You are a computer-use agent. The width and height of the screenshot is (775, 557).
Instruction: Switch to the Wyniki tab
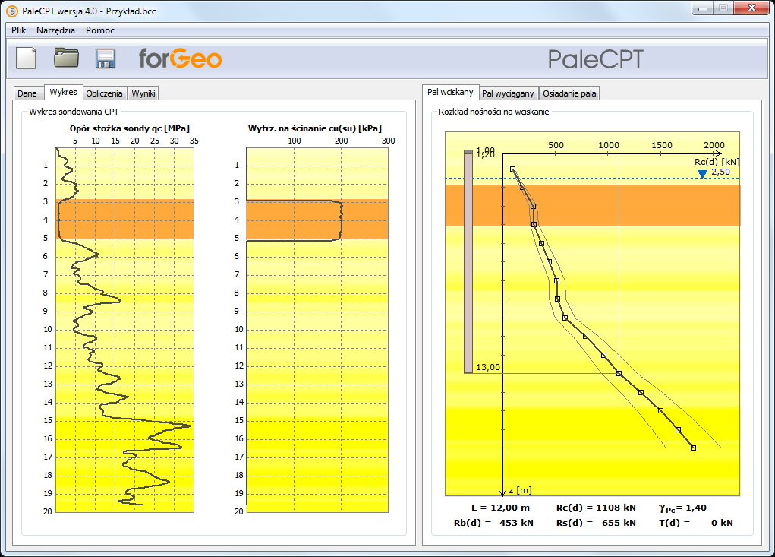[x=143, y=93]
